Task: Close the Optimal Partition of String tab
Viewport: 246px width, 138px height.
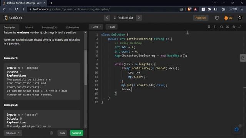Action: tap(45, 3)
